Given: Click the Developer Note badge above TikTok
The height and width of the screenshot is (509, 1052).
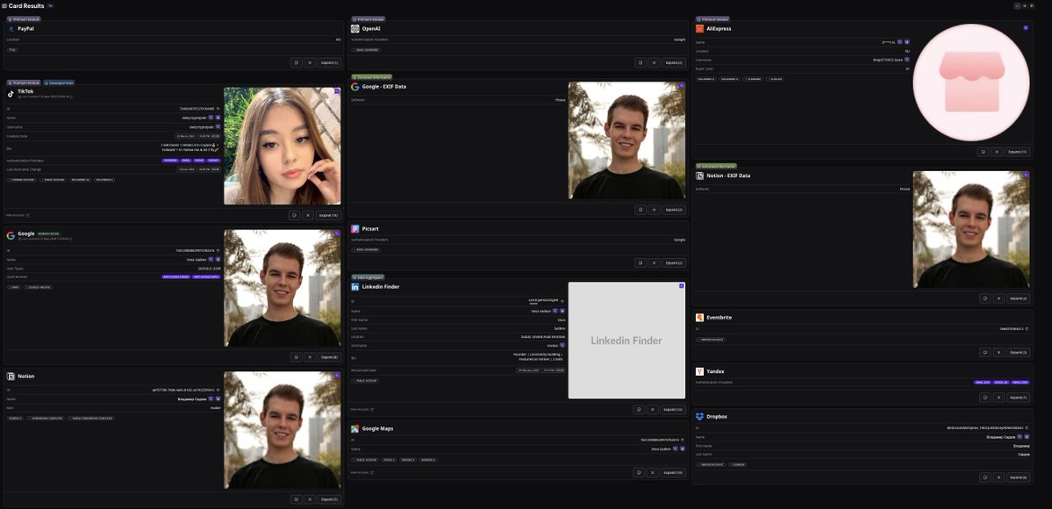Looking at the screenshot, I should 59,83.
